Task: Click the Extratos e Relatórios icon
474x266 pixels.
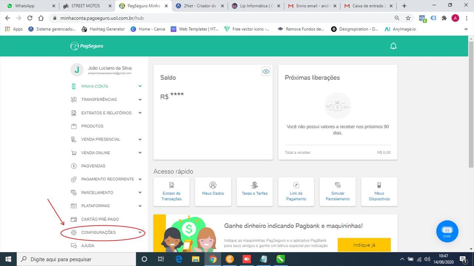Action: click(x=74, y=113)
